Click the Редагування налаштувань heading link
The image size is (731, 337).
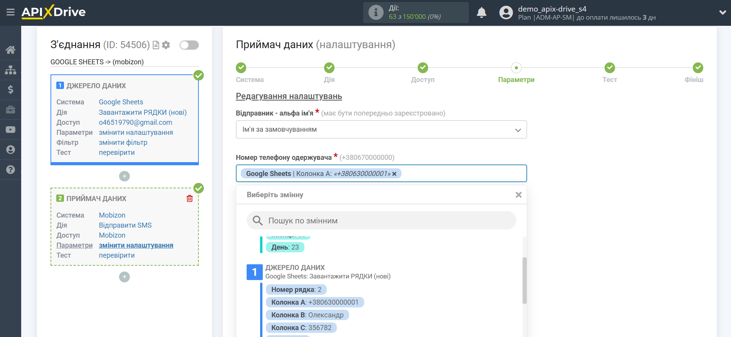tap(289, 96)
